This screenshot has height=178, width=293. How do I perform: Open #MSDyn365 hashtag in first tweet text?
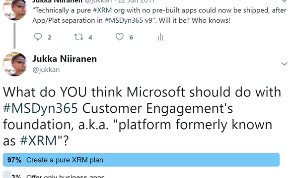point(124,20)
